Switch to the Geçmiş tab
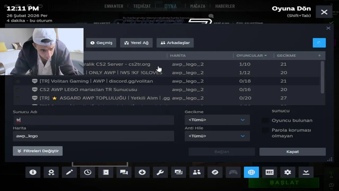 tap(101, 43)
